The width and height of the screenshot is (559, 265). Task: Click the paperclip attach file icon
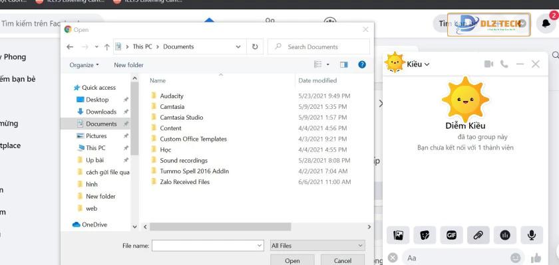click(478, 235)
